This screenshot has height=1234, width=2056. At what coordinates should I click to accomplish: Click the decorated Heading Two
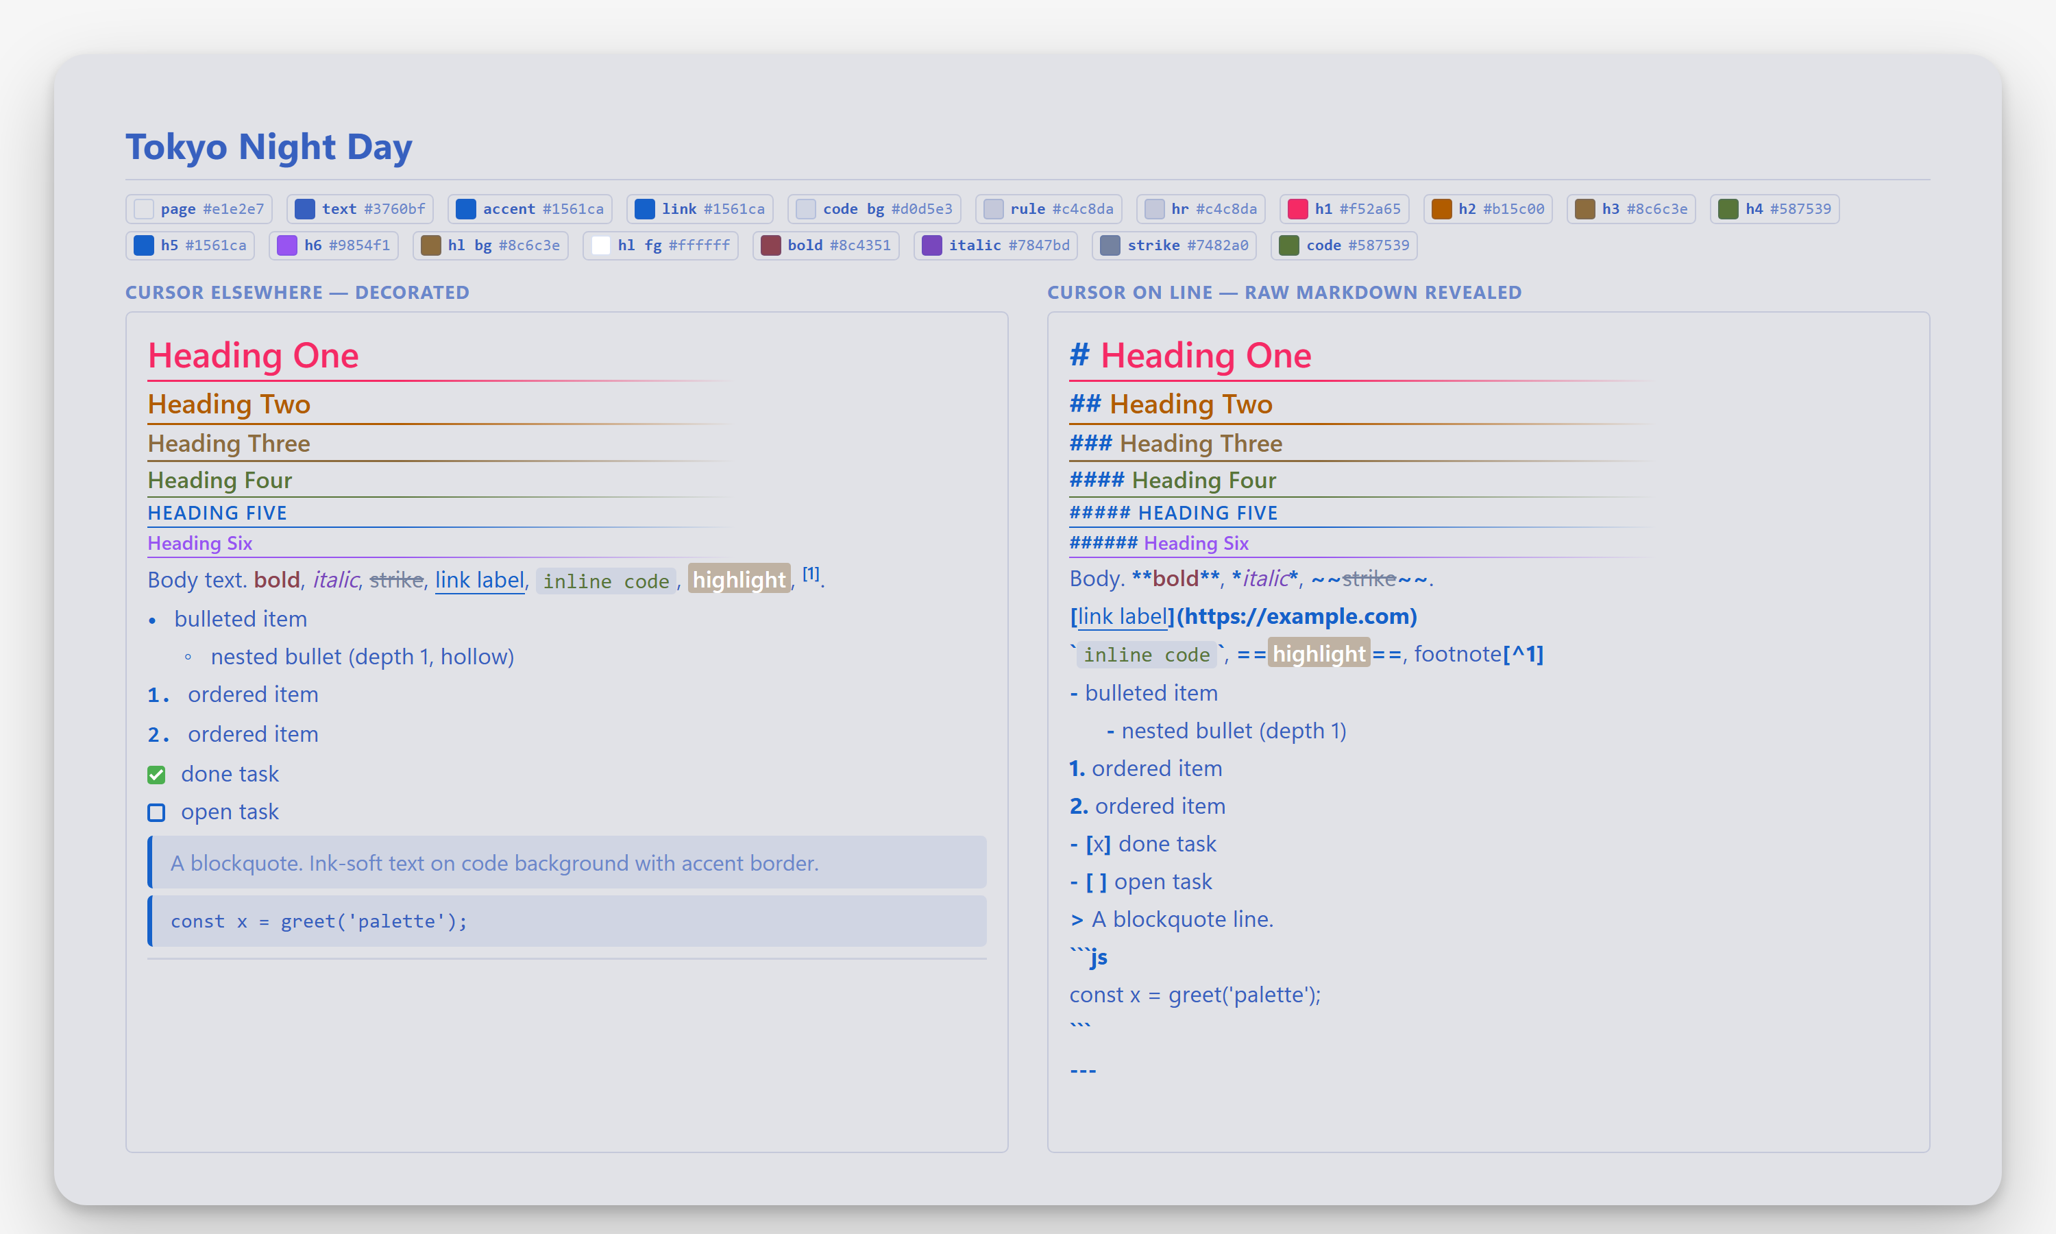pyautogui.click(x=230, y=404)
